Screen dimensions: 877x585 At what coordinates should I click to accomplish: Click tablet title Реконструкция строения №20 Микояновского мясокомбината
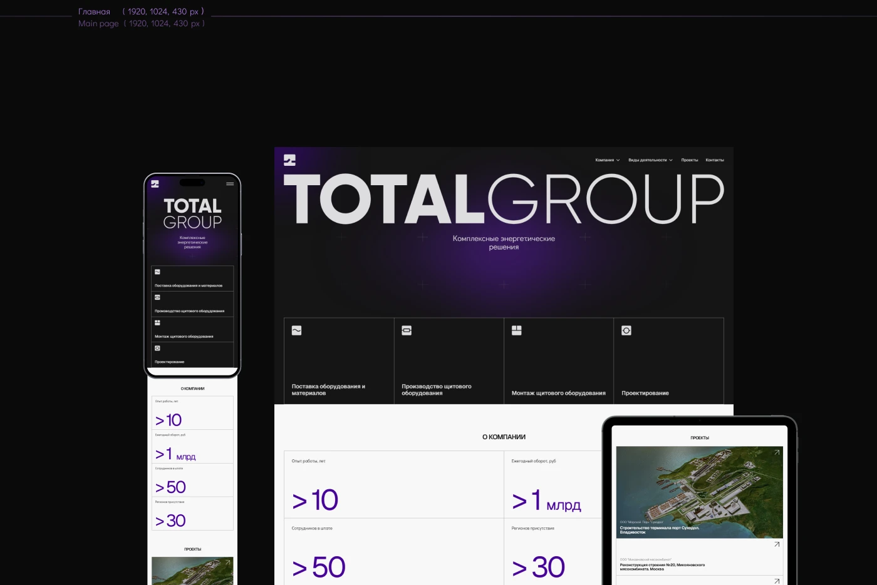[662, 567]
